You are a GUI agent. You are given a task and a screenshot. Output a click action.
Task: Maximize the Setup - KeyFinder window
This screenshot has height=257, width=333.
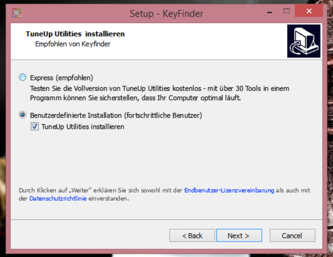coord(286,11)
